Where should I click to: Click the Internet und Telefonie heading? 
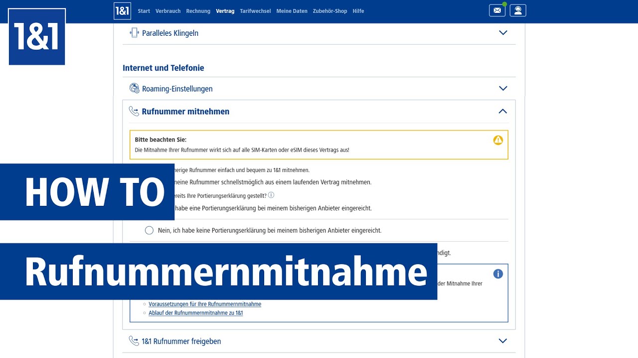pyautogui.click(x=163, y=68)
